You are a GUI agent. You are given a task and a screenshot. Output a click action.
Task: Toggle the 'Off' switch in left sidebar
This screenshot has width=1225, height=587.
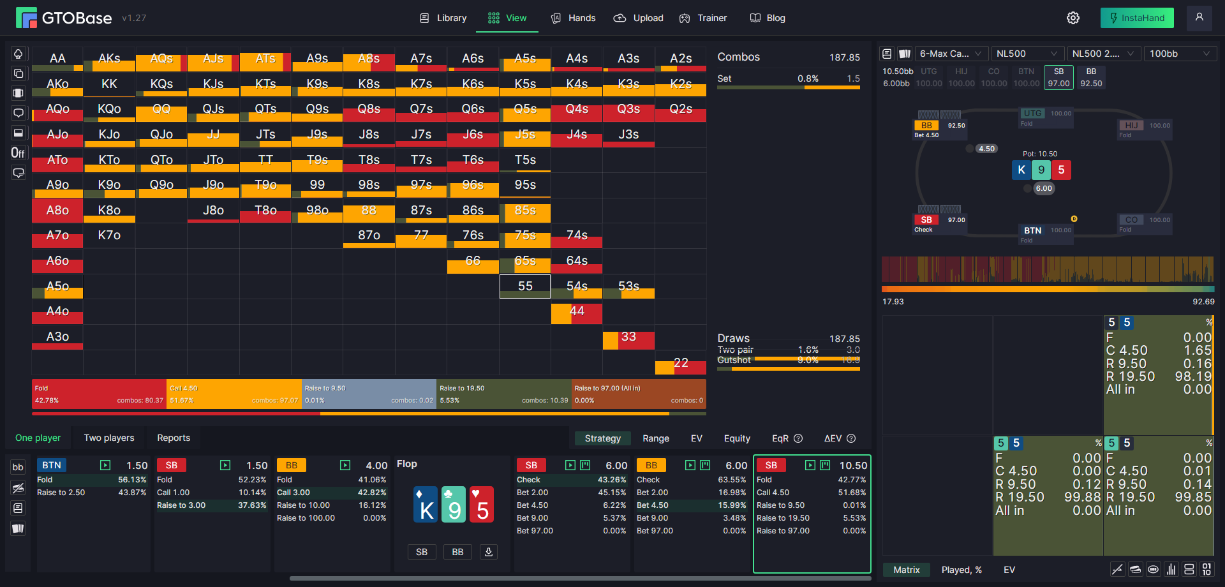(x=19, y=153)
